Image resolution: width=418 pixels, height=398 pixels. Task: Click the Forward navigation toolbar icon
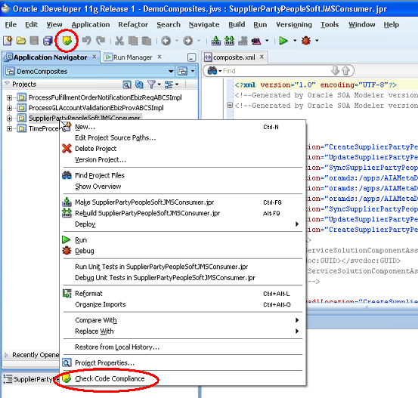pos(187,41)
